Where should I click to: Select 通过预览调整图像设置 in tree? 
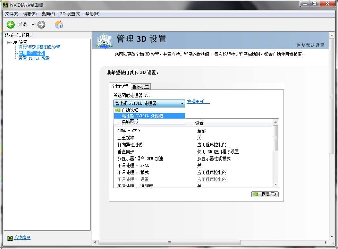point(39,47)
